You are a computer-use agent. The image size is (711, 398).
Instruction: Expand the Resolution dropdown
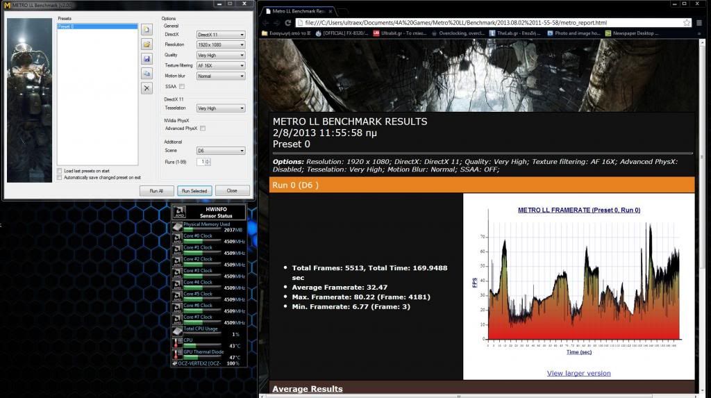pyautogui.click(x=221, y=45)
